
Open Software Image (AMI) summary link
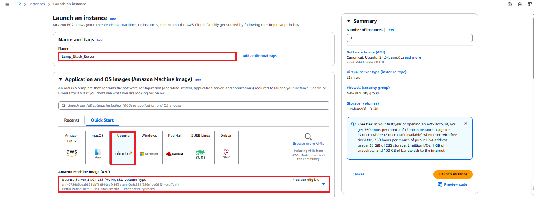point(366,52)
